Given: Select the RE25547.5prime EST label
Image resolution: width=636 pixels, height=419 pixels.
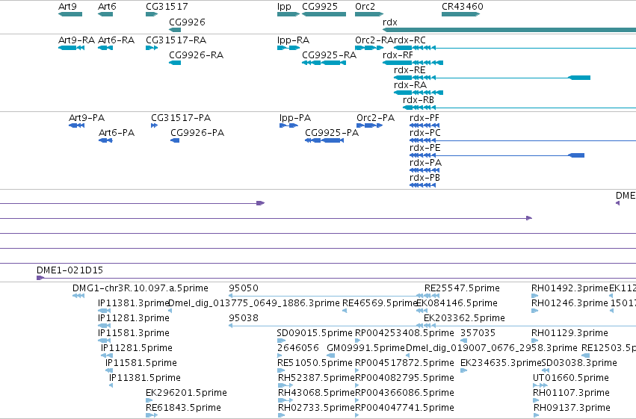Looking at the screenshot, I should (462, 288).
